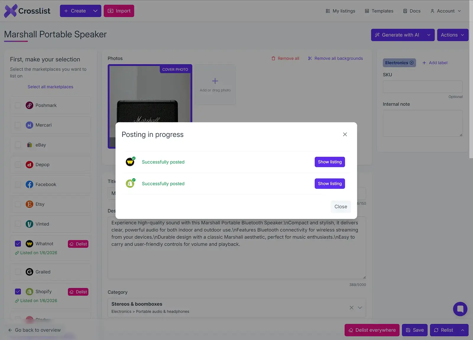Click Select all marketplaces link
This screenshot has height=340, width=473.
pos(51,87)
